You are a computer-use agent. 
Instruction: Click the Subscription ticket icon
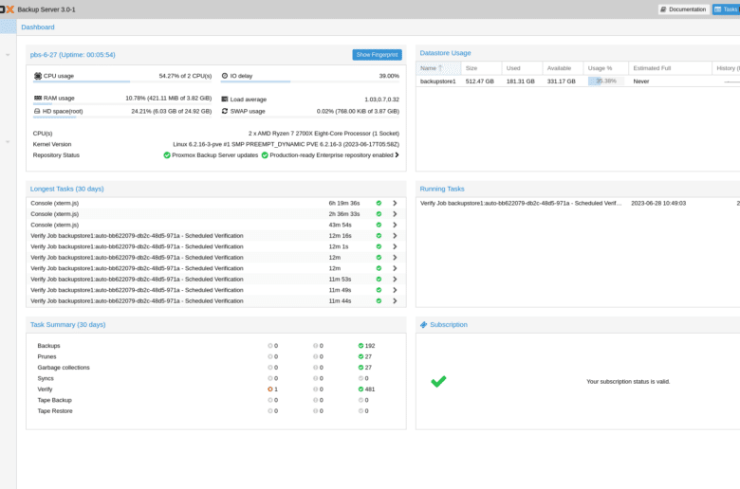click(423, 324)
